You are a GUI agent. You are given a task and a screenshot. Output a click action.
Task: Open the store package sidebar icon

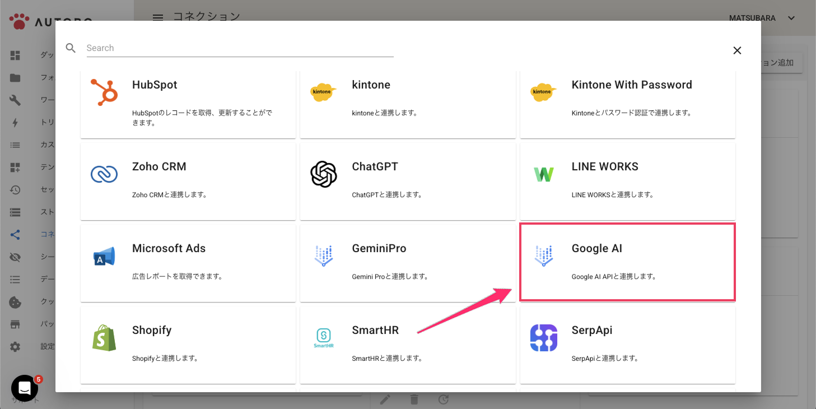[x=15, y=324]
